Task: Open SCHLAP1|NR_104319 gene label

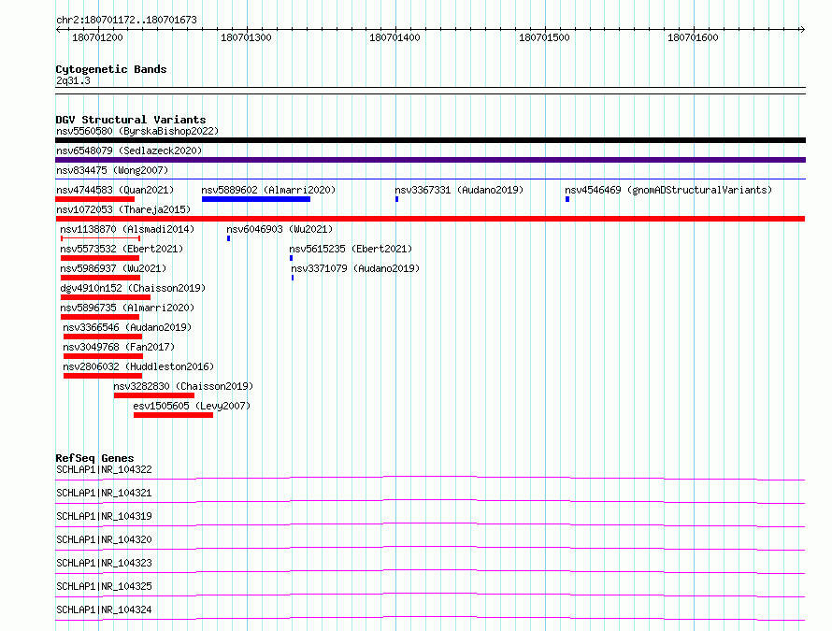Action: click(x=104, y=516)
